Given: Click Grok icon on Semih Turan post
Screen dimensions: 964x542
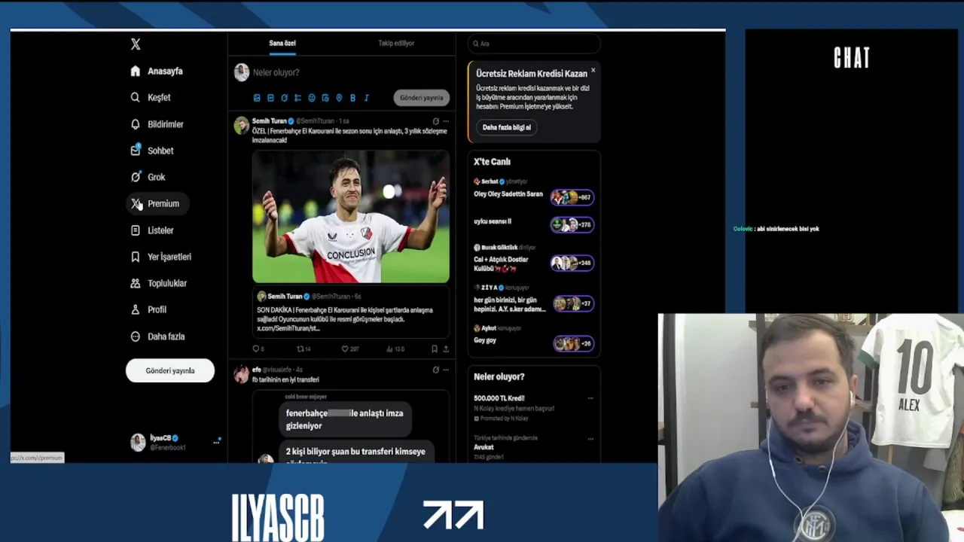Looking at the screenshot, I should tap(435, 120).
